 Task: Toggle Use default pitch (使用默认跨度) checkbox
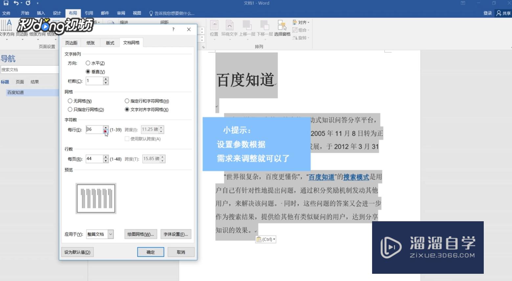point(127,139)
